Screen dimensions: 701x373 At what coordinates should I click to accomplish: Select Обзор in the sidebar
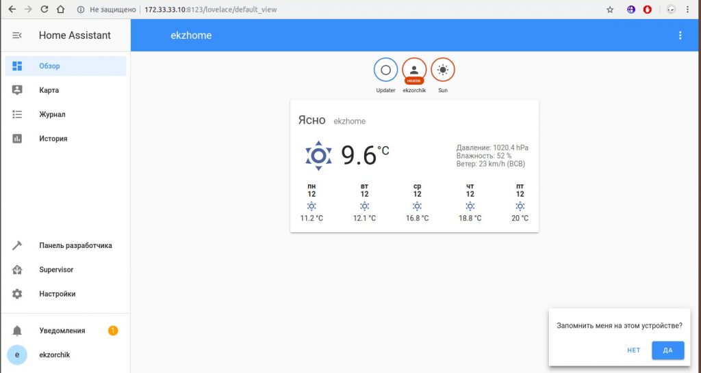coord(49,66)
